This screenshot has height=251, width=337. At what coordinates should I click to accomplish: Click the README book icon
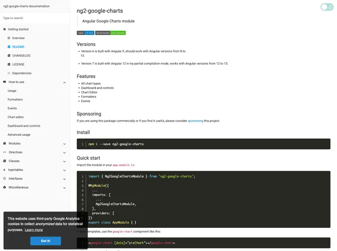[9, 47]
